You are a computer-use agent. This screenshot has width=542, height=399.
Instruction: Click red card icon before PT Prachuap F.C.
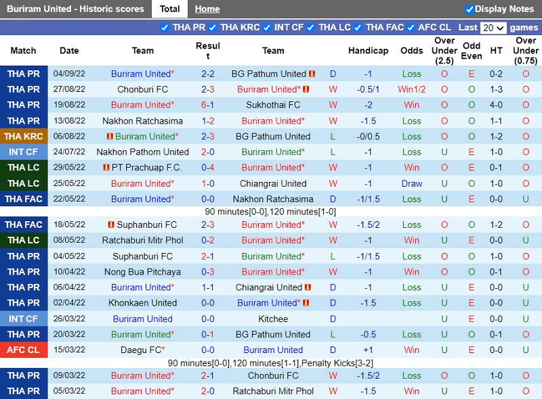point(106,168)
